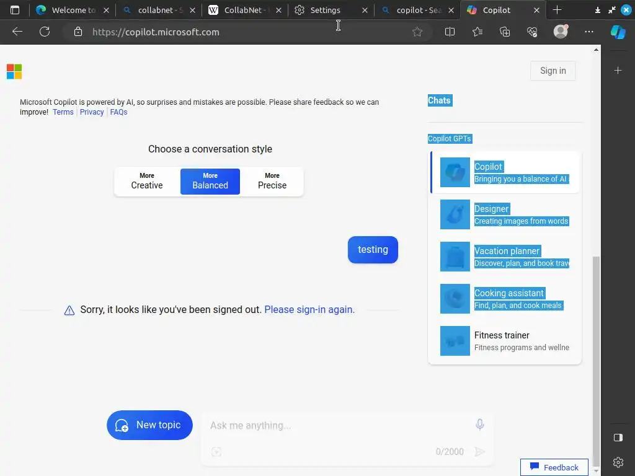Open the Feedback button

[554, 467]
